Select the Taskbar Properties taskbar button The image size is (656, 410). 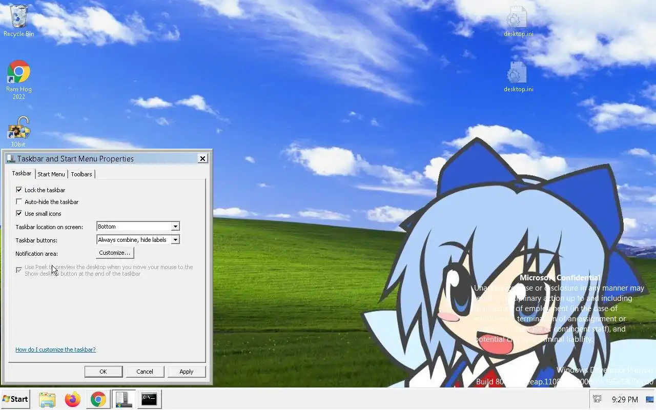click(x=124, y=399)
